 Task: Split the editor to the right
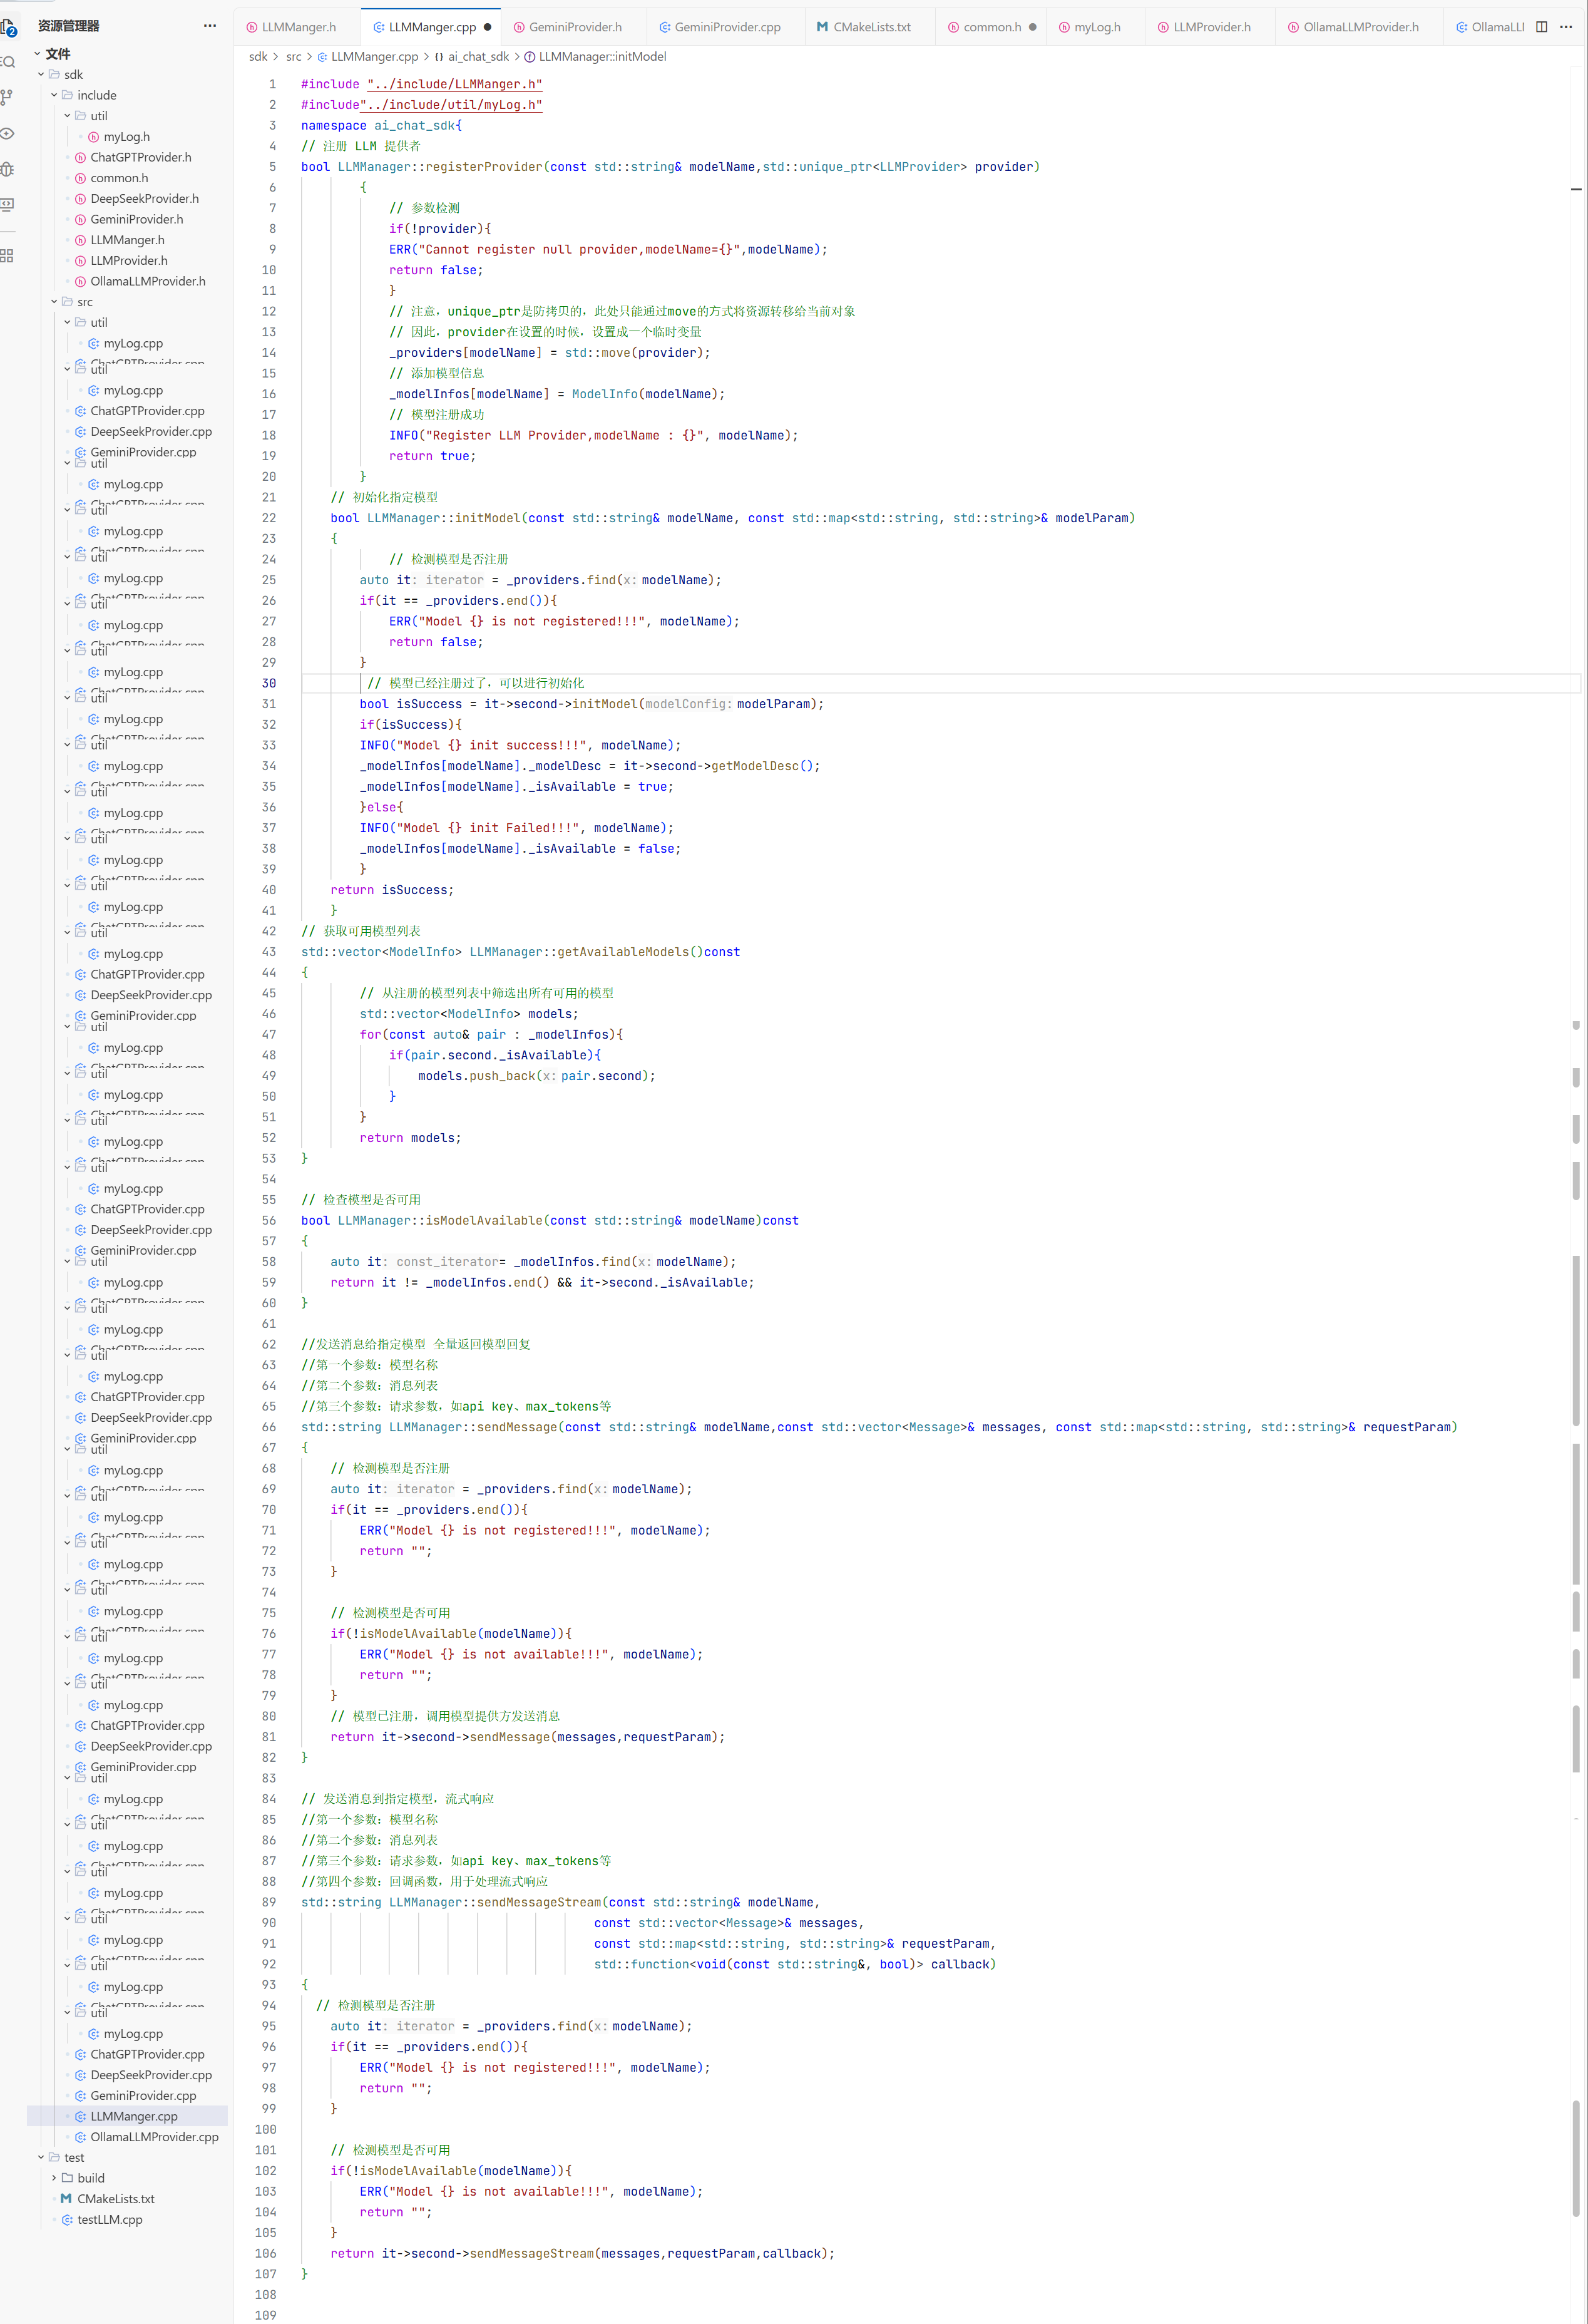(1541, 27)
